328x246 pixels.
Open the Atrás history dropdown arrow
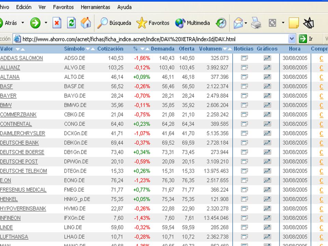[23, 23]
